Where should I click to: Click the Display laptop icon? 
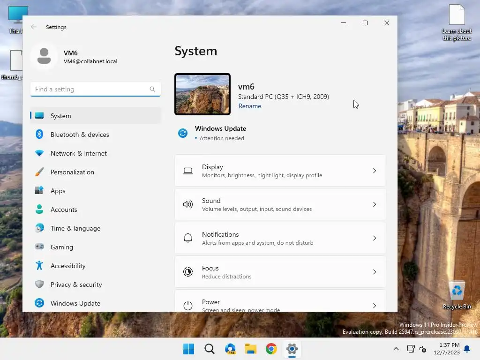pyautogui.click(x=188, y=171)
